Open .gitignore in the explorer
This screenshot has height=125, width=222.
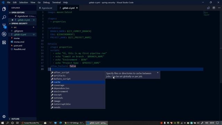pyautogui.click(x=22, y=31)
